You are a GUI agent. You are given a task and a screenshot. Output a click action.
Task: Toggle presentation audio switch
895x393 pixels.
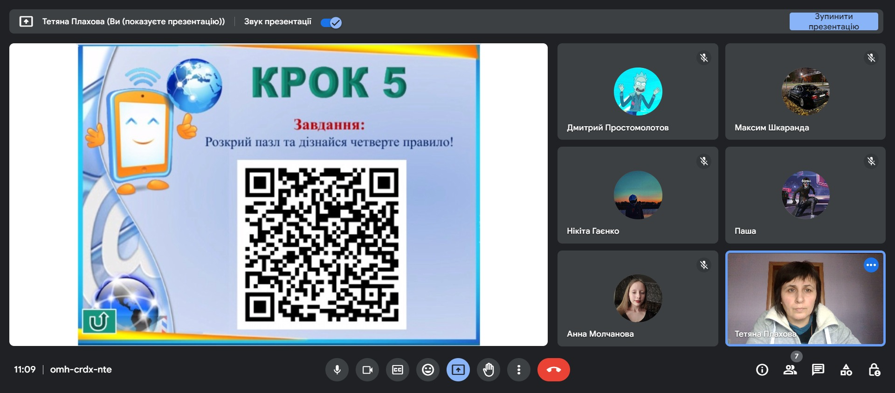tap(331, 22)
